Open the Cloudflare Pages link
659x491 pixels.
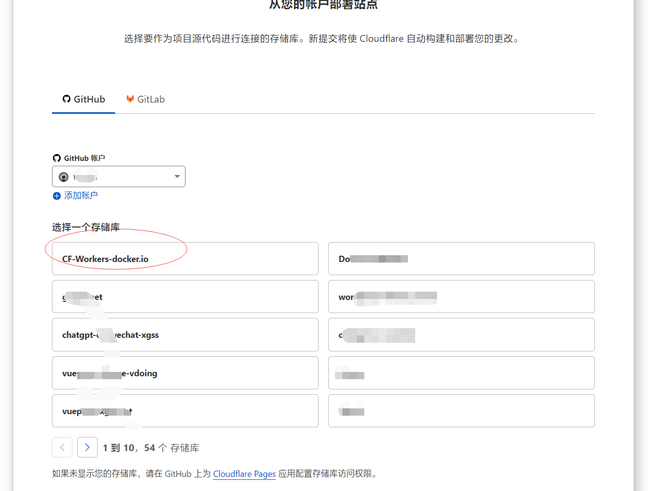(244, 474)
